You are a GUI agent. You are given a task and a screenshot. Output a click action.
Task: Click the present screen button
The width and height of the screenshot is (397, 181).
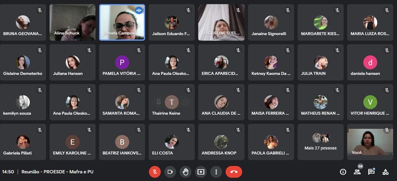[201, 172]
